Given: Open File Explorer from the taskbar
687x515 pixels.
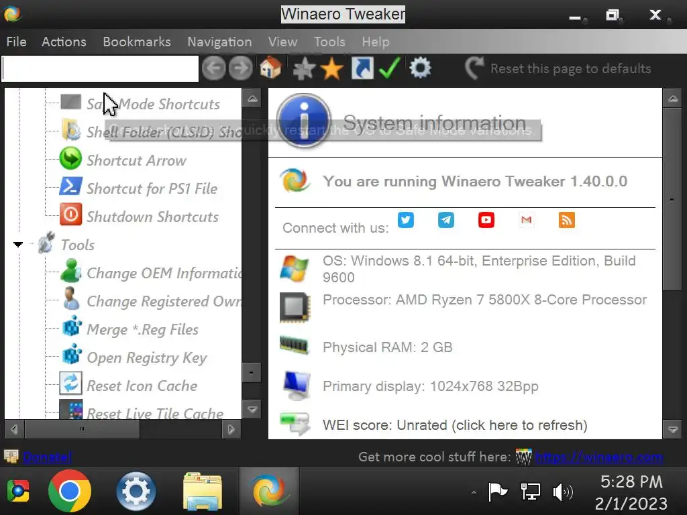Looking at the screenshot, I should click(203, 491).
